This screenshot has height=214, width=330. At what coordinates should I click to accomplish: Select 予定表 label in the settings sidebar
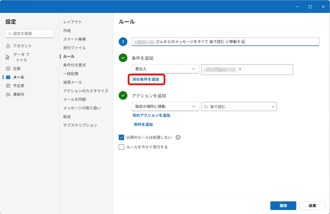pos(19,86)
